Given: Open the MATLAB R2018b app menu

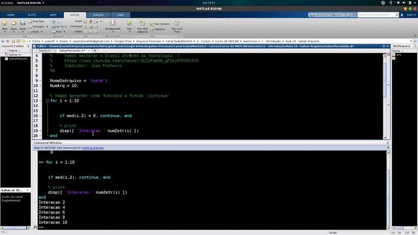Looking at the screenshot, I should click(x=31, y=3).
